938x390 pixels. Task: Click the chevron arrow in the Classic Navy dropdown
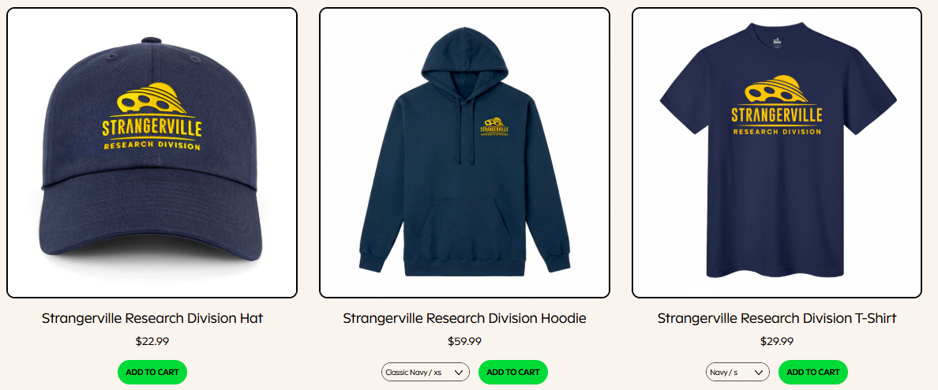click(x=459, y=372)
